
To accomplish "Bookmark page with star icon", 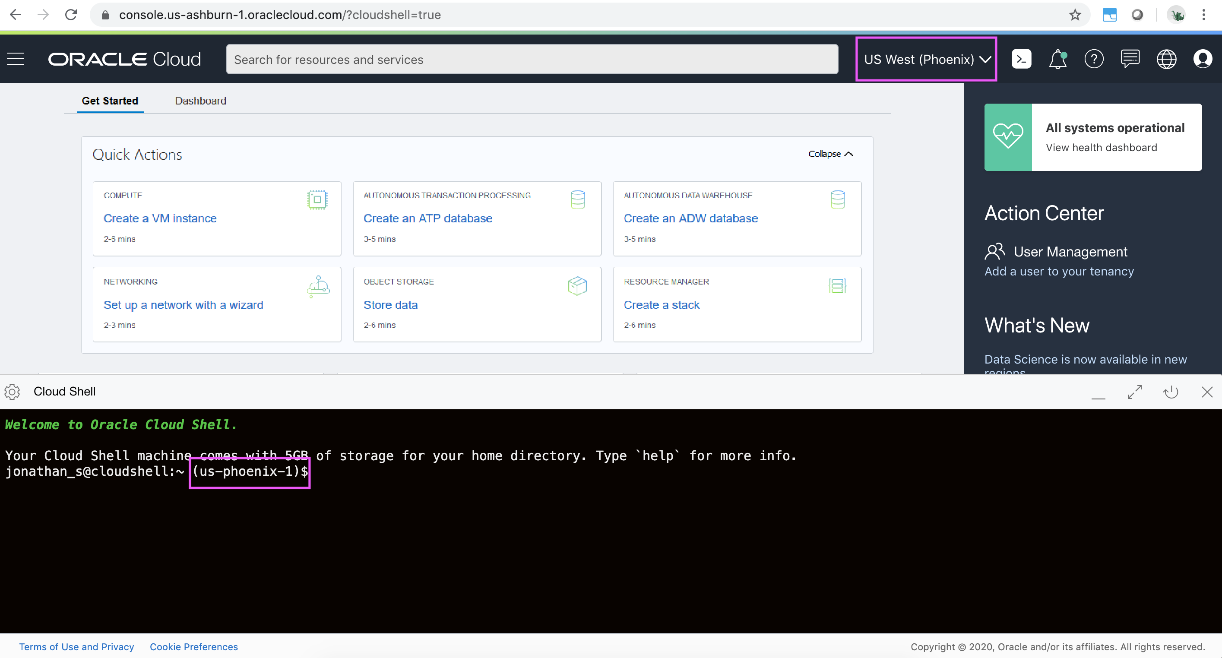I will point(1074,15).
